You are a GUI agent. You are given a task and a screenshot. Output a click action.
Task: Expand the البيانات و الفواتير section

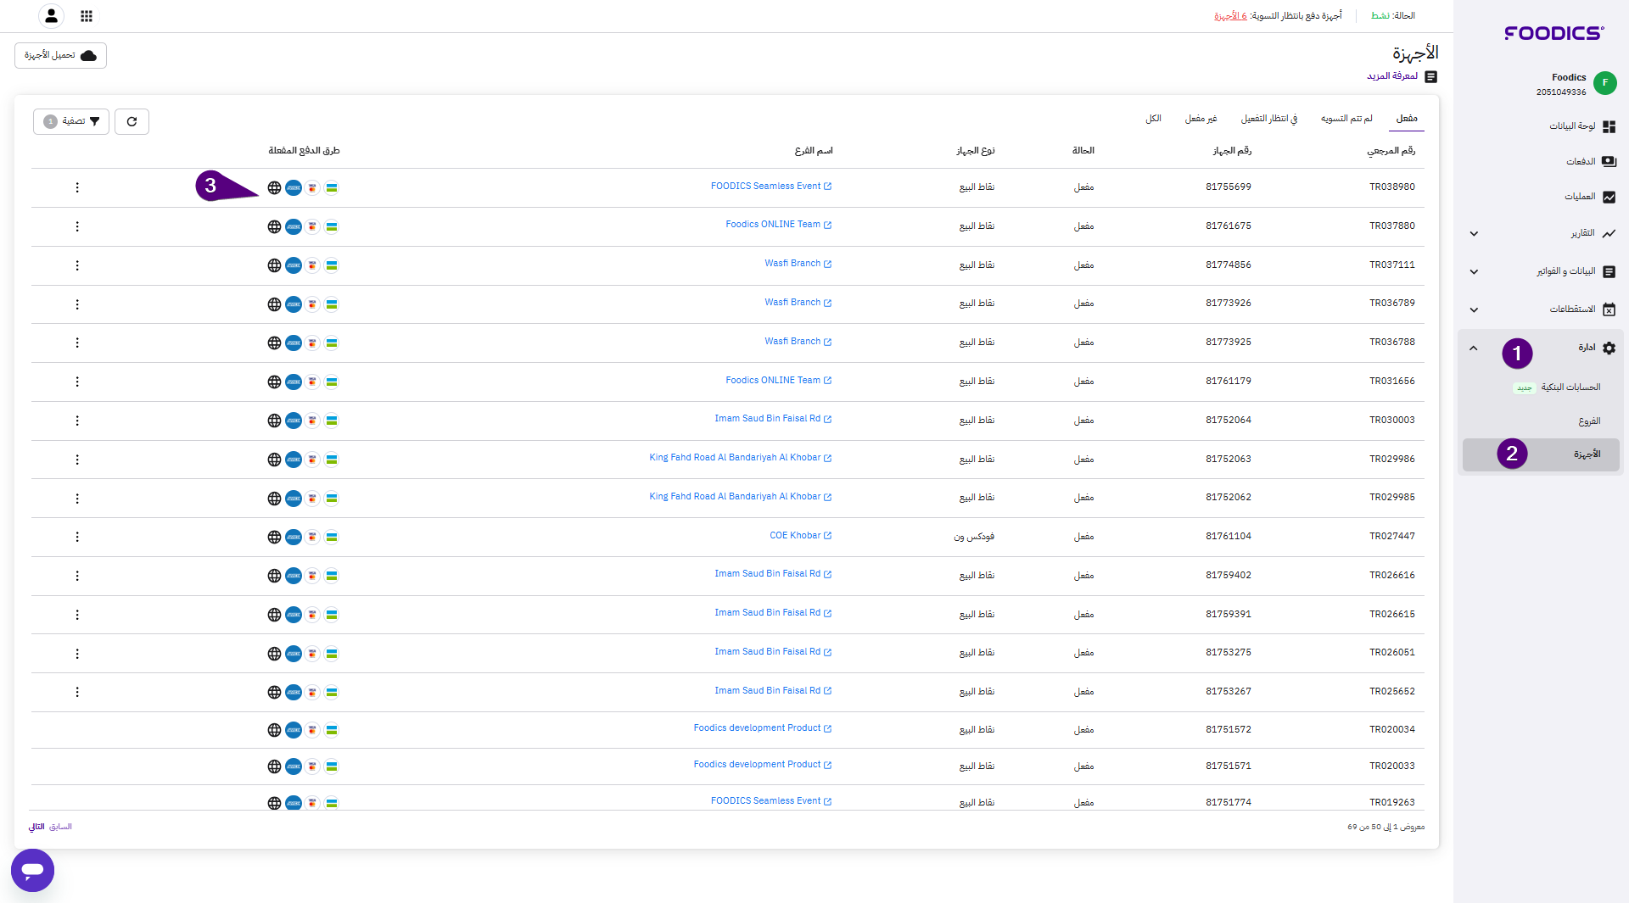(x=1474, y=272)
